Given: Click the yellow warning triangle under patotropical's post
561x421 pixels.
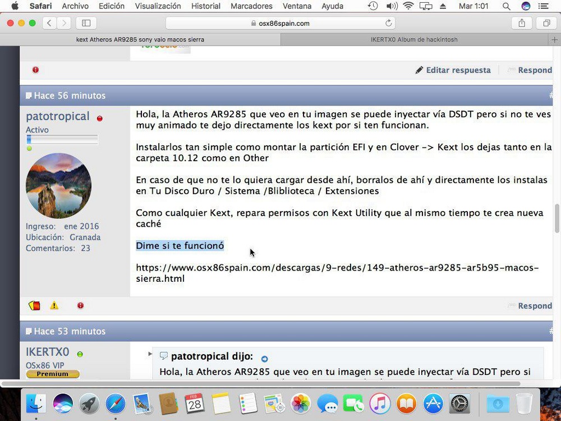Looking at the screenshot, I should (54, 305).
